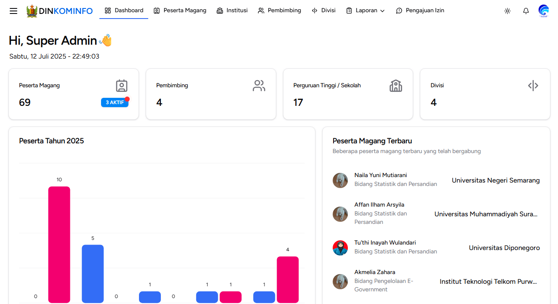Expand the Laporan dropdown menu
Image resolution: width=558 pixels, height=304 pixels.
366,11
